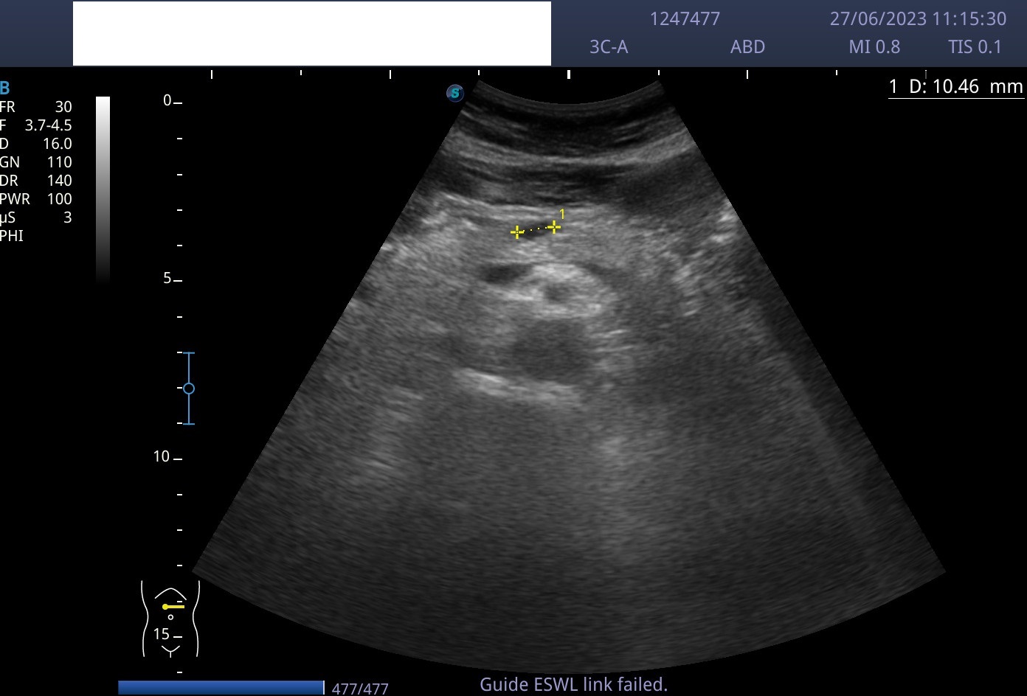Image resolution: width=1027 pixels, height=696 pixels.
Task: Open the ABD exam preset
Action: 747,47
